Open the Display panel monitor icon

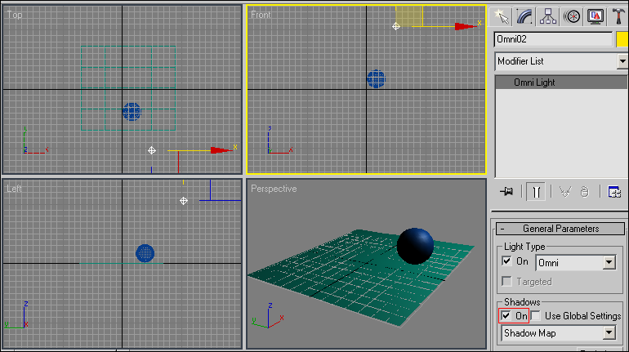595,16
